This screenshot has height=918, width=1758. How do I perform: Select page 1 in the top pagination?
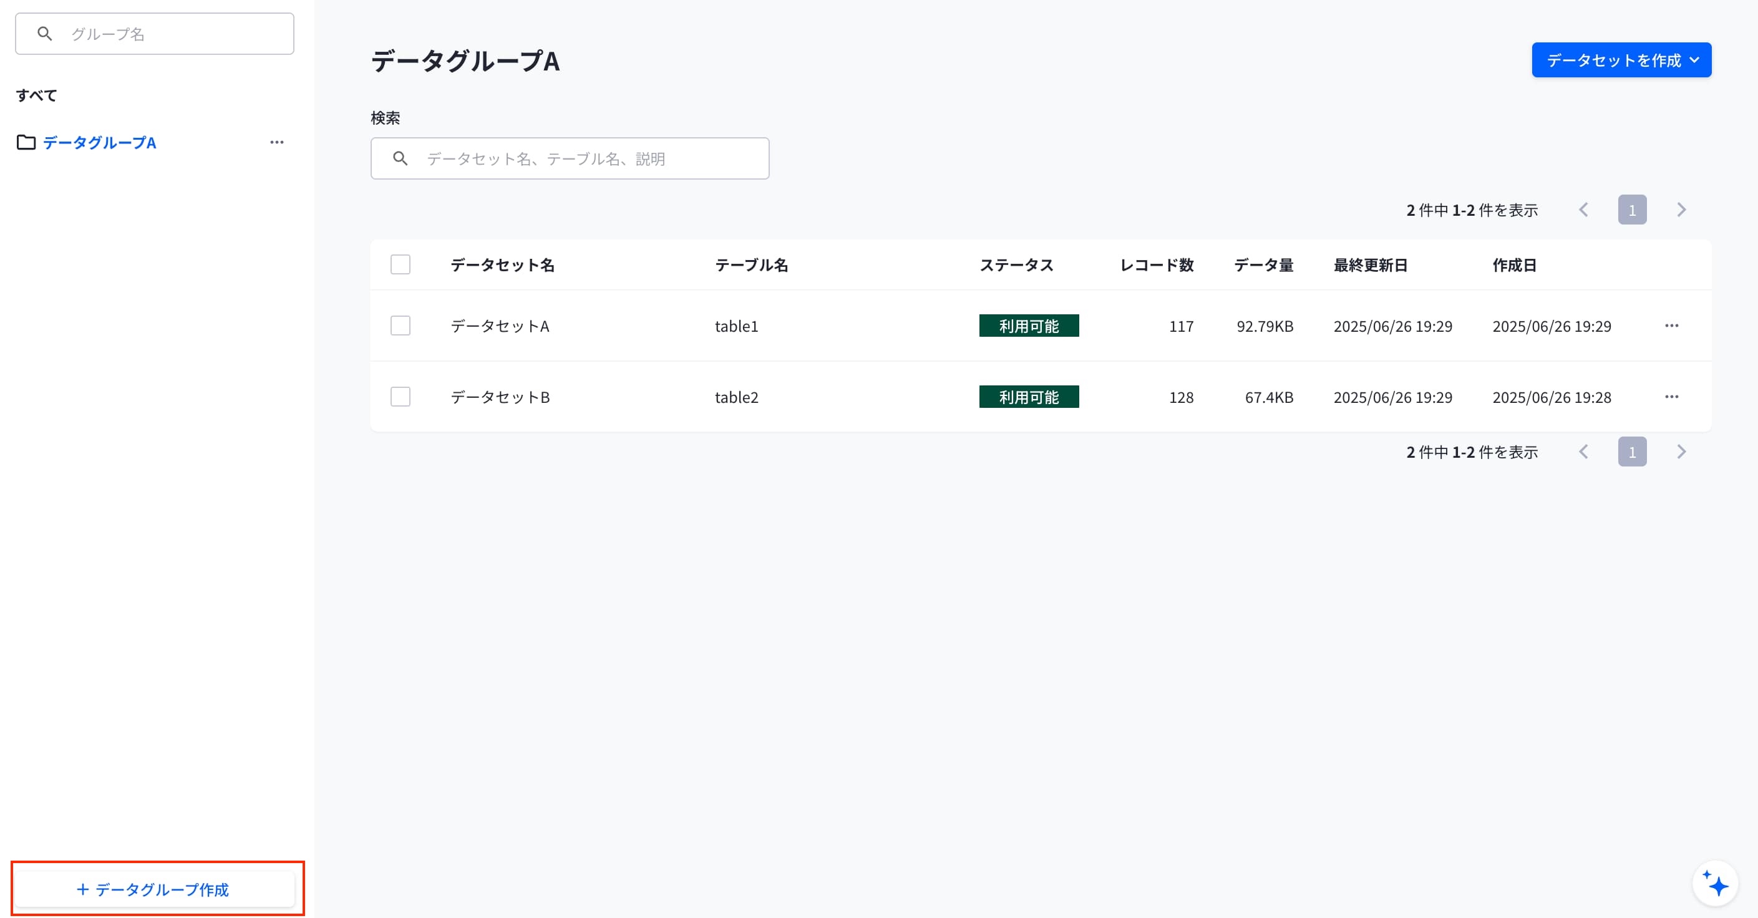(1632, 210)
